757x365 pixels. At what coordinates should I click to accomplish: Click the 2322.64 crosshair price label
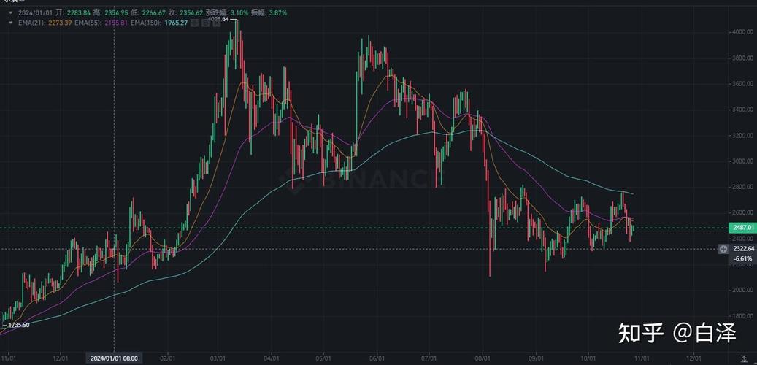click(745, 249)
